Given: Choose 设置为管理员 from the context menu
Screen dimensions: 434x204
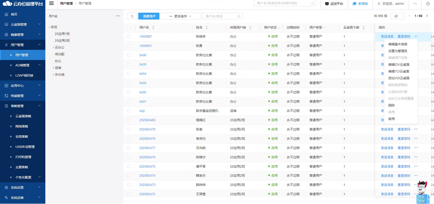Looking at the screenshot, I should click(x=398, y=51).
